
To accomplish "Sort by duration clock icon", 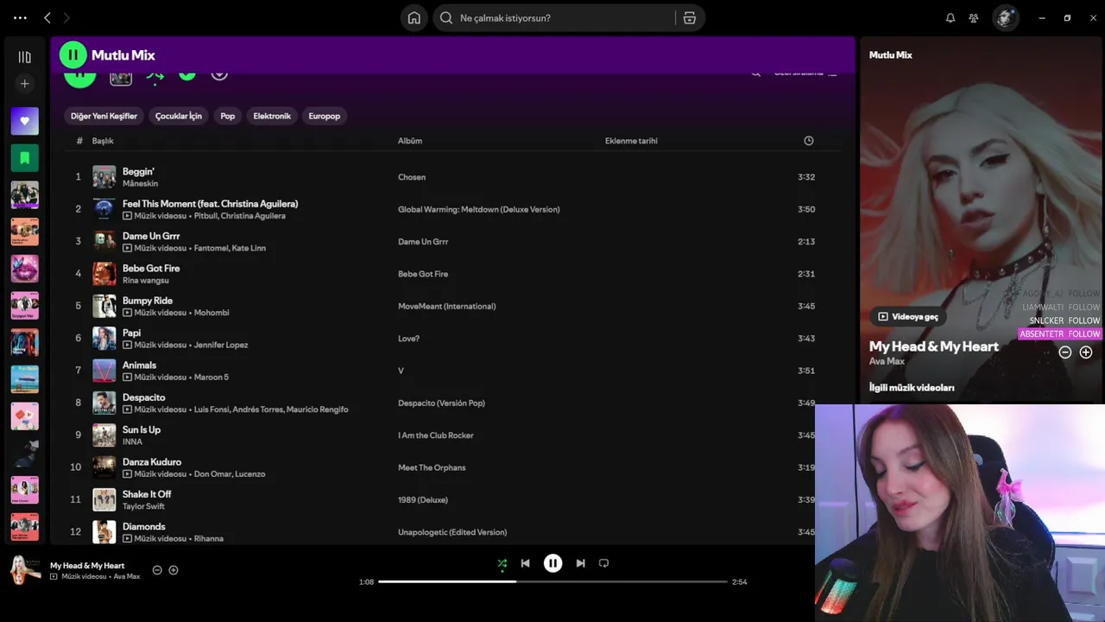I will (x=809, y=141).
